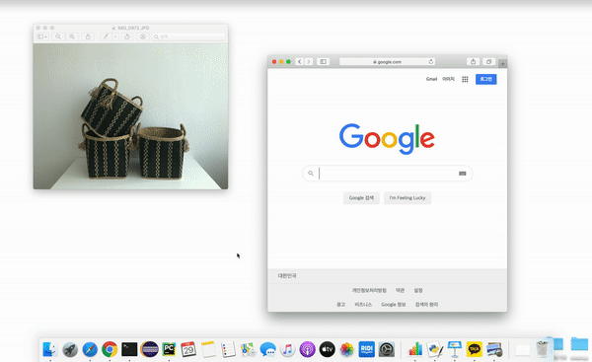Open Terminal from the Dock

click(129, 349)
